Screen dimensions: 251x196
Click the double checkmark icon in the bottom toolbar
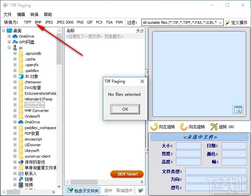(x=141, y=190)
